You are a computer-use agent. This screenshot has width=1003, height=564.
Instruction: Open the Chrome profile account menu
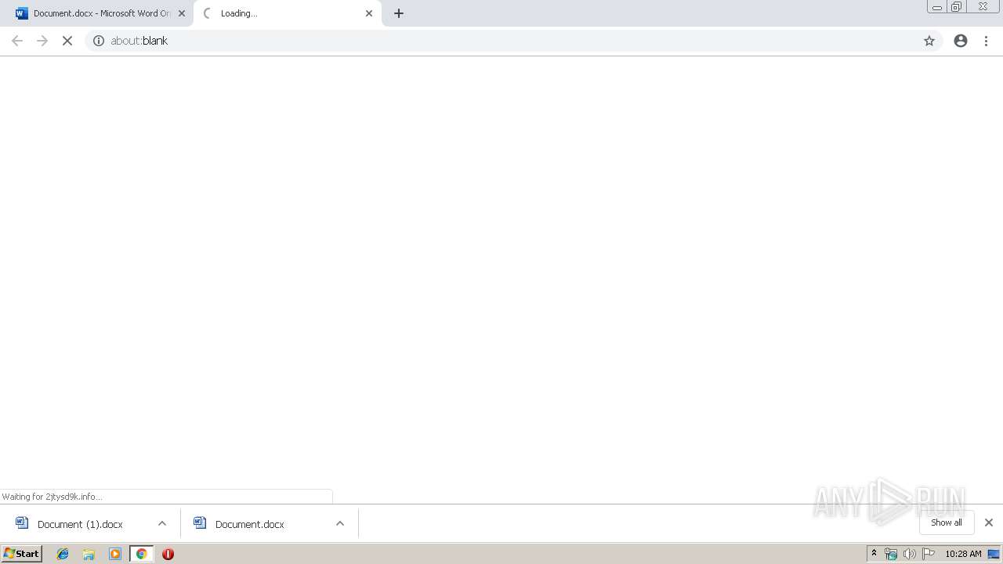(961, 41)
